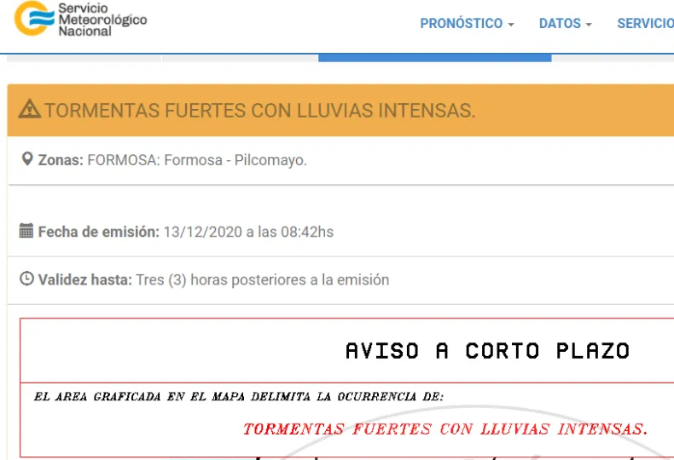
Task: Click the warning triangle icon in orange banner
Action: click(29, 109)
